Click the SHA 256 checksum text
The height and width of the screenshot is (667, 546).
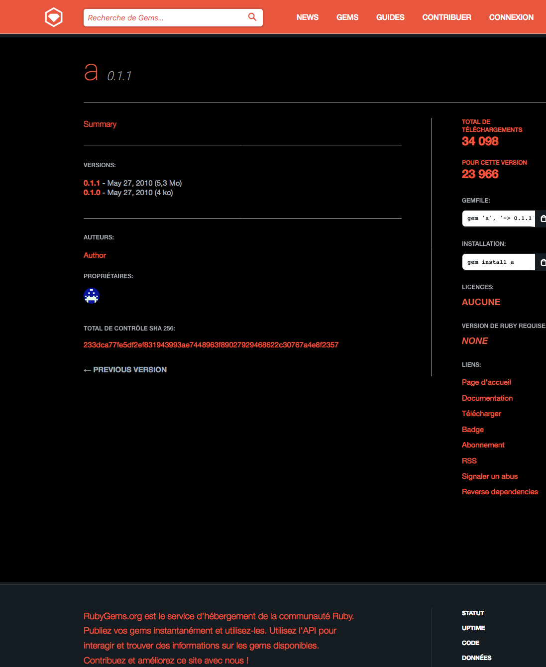[x=211, y=345]
